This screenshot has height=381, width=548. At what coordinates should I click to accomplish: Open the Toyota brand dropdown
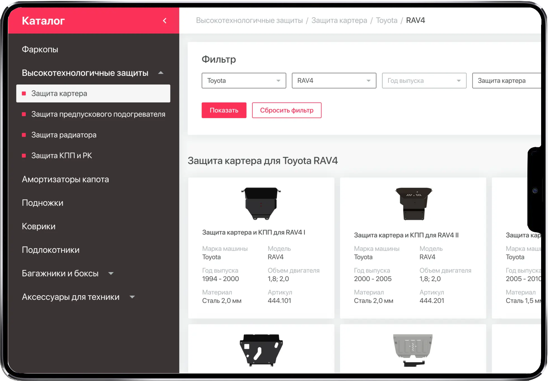[244, 81]
